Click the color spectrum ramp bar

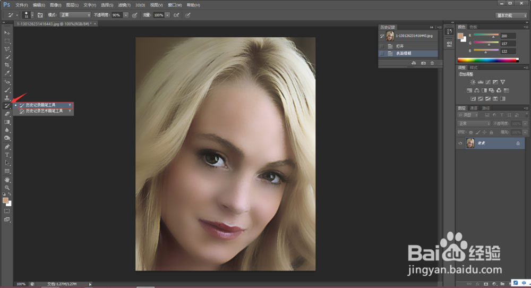tap(488, 61)
